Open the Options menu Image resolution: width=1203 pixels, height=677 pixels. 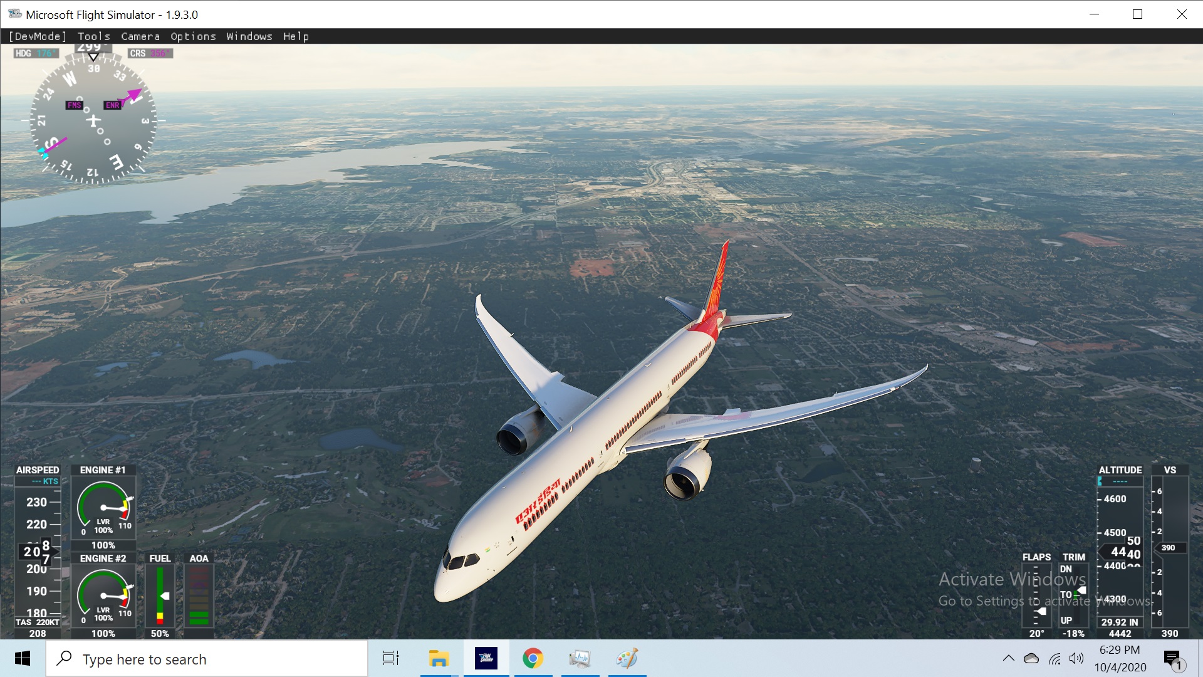point(193,36)
